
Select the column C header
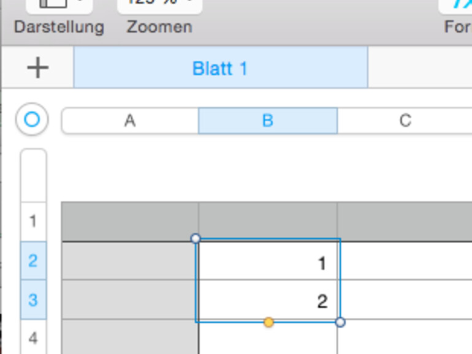tap(405, 121)
